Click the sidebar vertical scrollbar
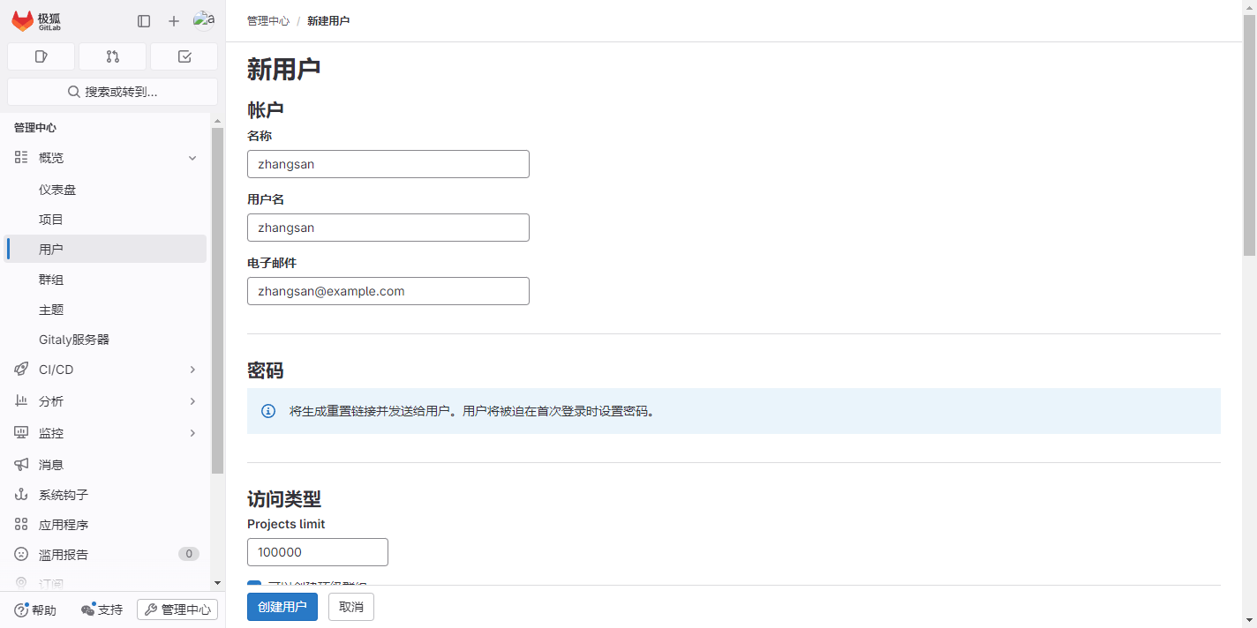This screenshot has height=628, width=1257. pyautogui.click(x=217, y=300)
